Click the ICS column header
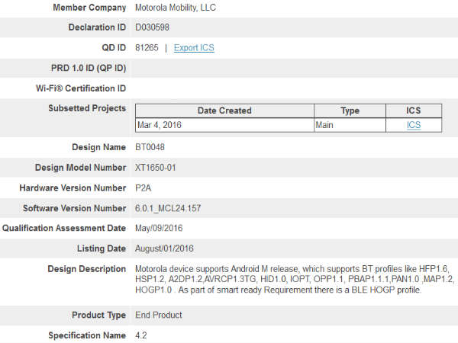This screenshot has height=343, width=458. pos(413,111)
